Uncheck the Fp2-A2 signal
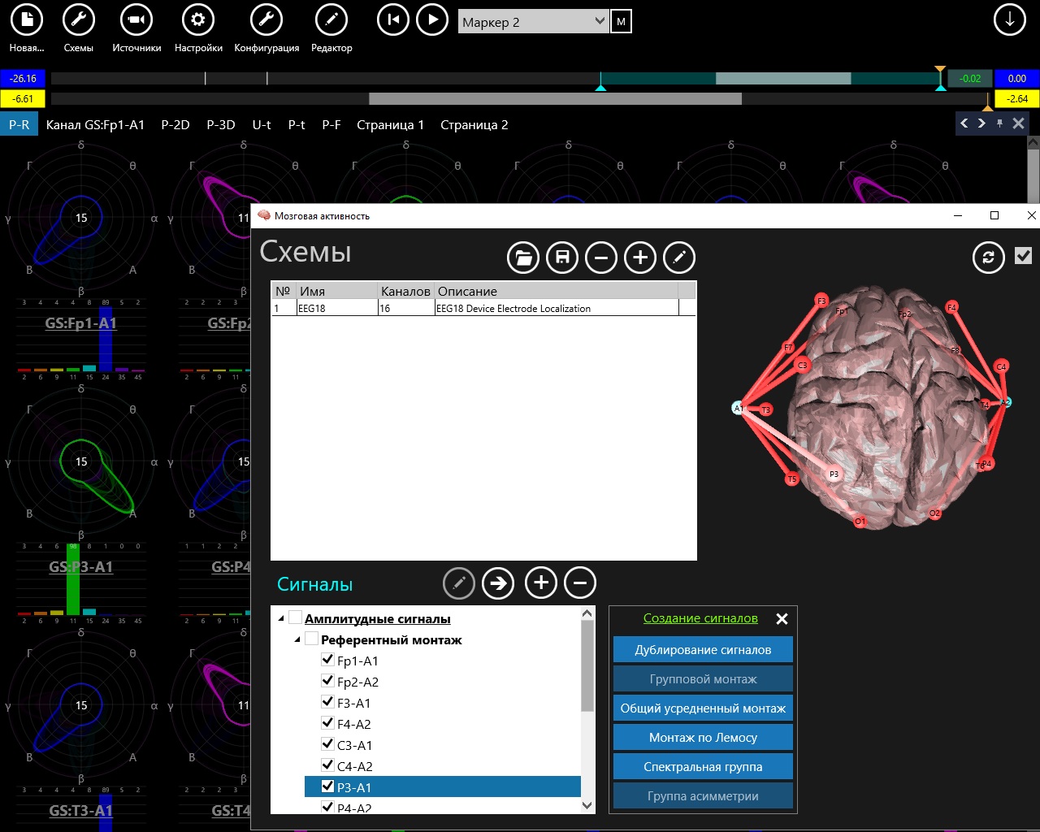Image resolution: width=1040 pixels, height=832 pixels. point(328,681)
